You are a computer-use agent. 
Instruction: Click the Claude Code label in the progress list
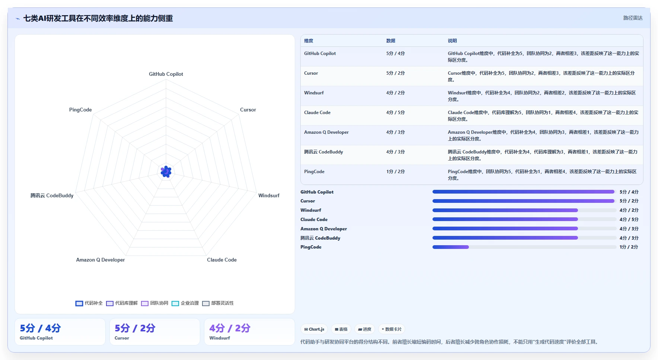click(x=314, y=220)
